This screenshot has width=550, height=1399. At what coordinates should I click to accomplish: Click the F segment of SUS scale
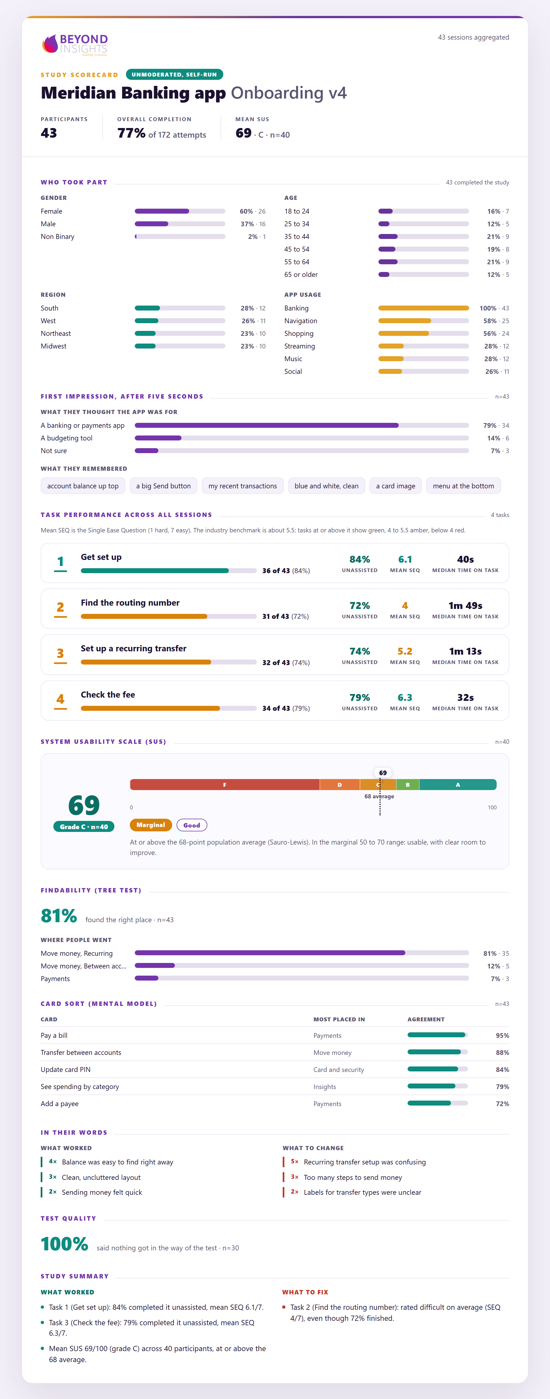(225, 785)
